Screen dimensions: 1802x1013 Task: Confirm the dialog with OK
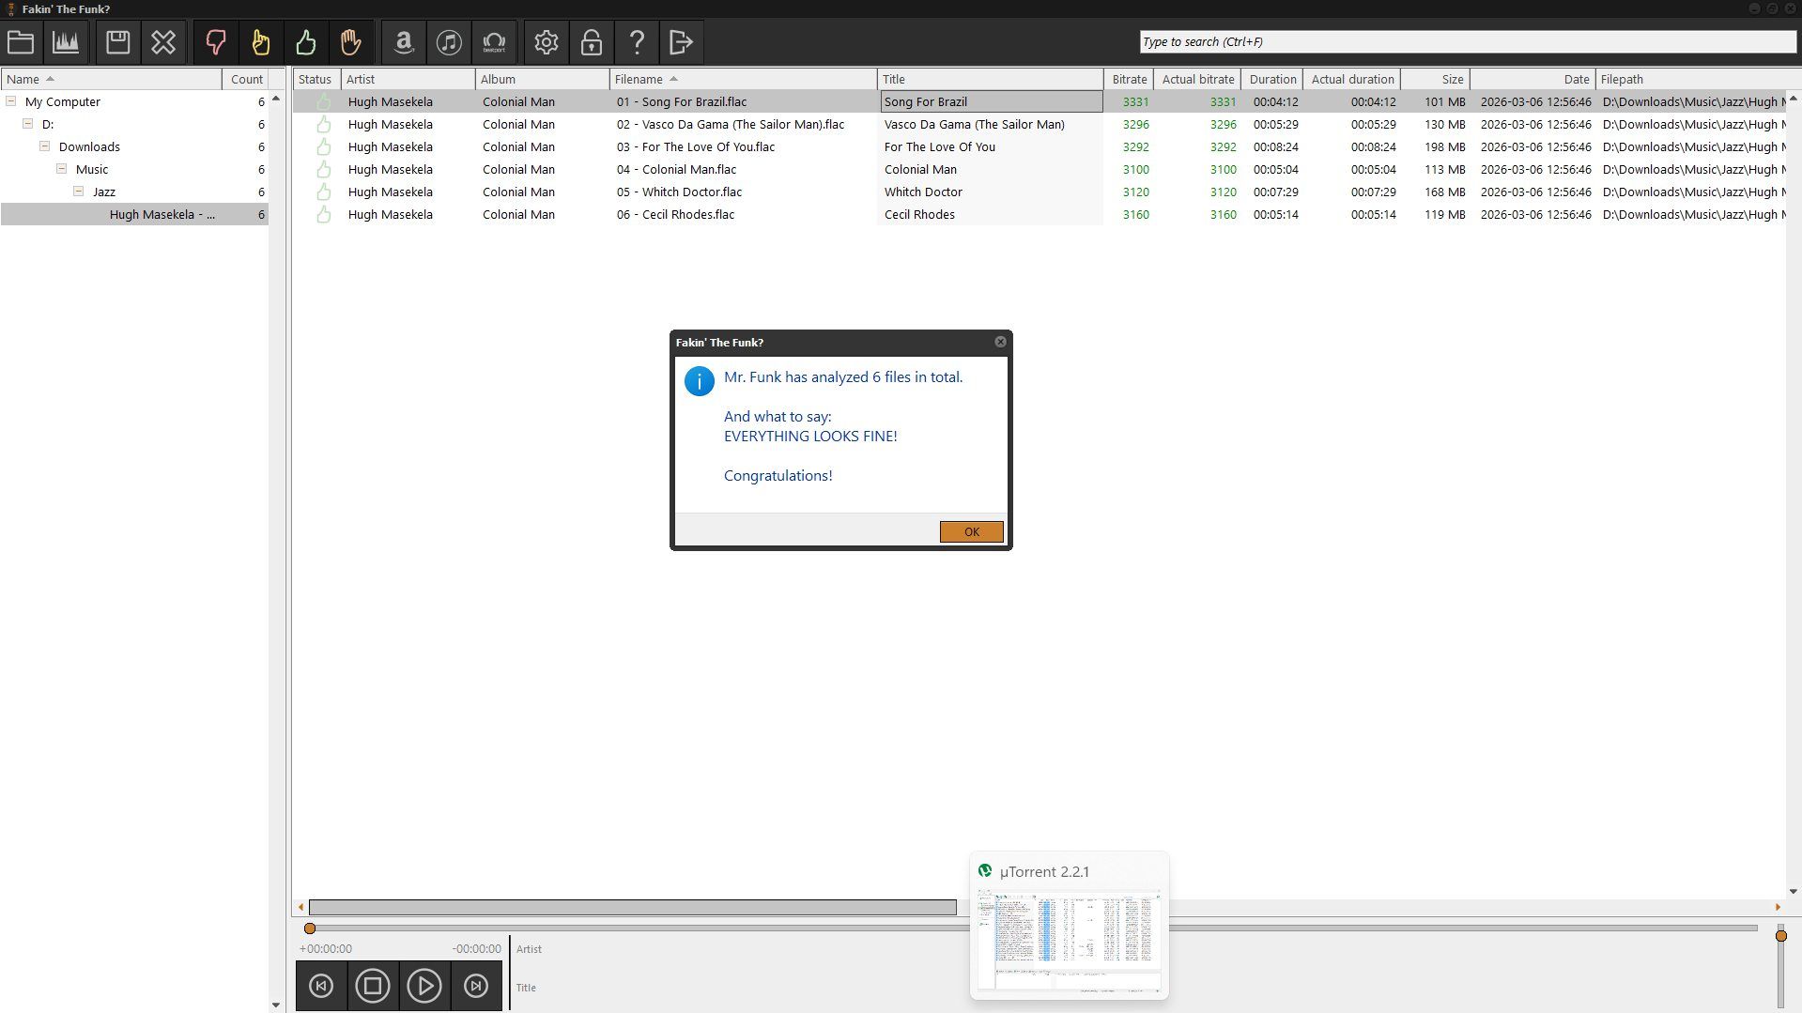[x=971, y=531]
